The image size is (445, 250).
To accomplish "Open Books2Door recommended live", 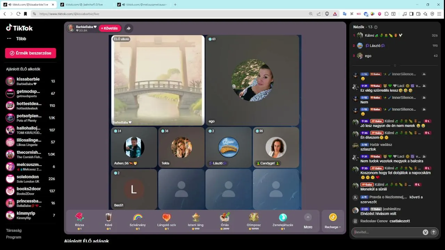I will pyautogui.click(x=31, y=191).
